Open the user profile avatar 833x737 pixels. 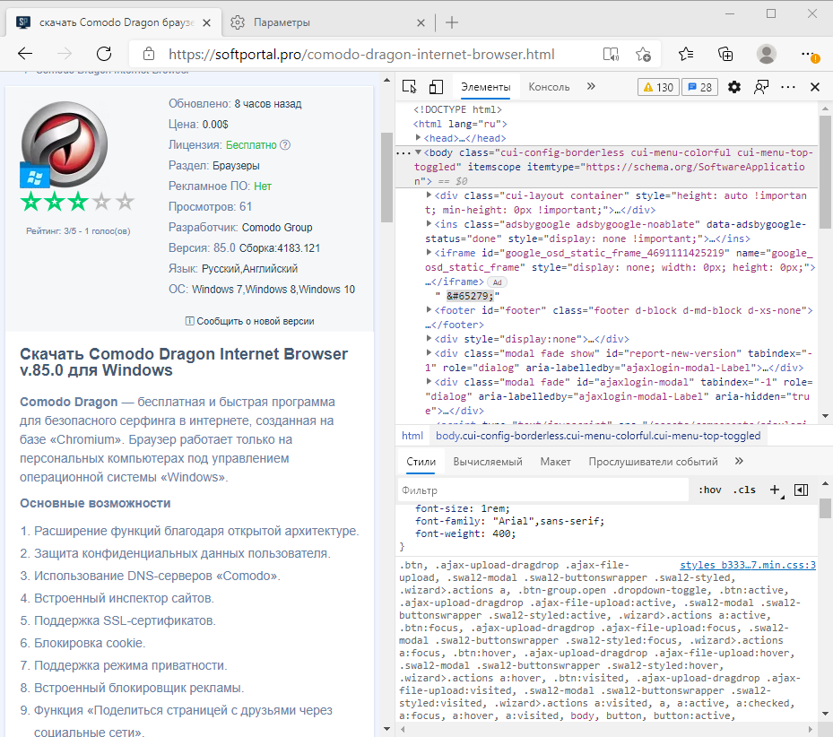pyautogui.click(x=766, y=54)
